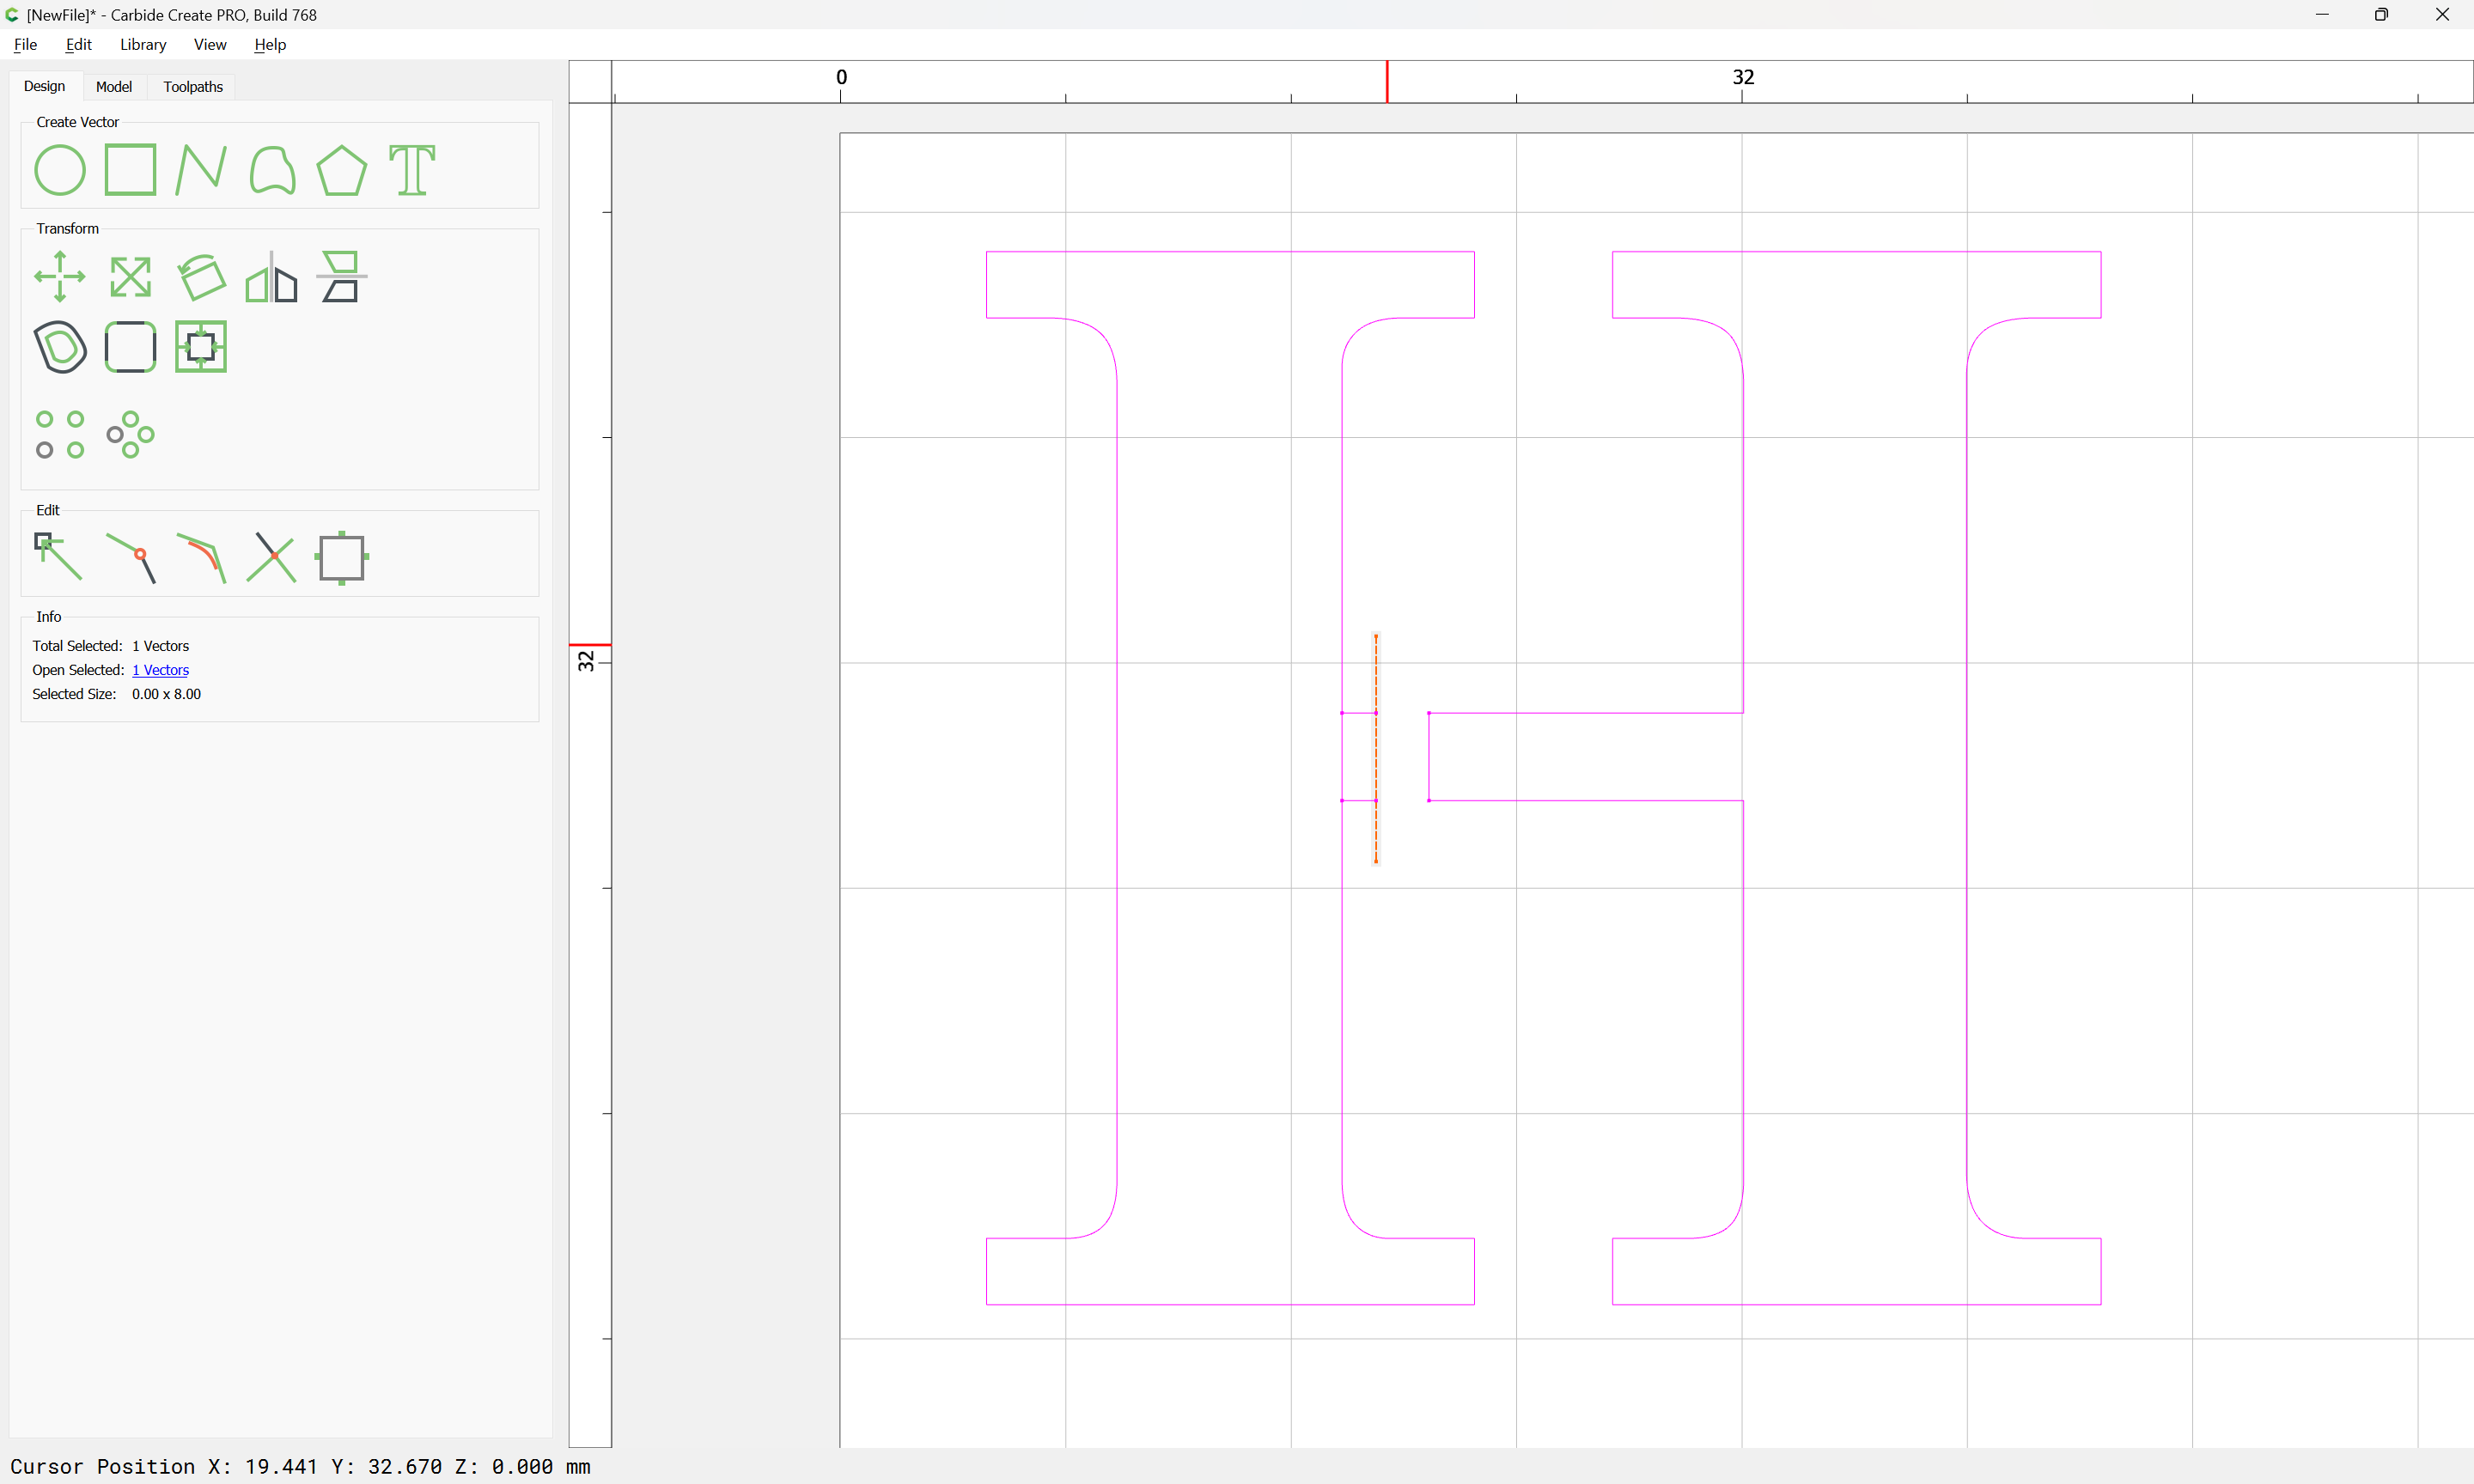Activate the Node edit tool
This screenshot has width=2474, height=1484.
(x=59, y=557)
